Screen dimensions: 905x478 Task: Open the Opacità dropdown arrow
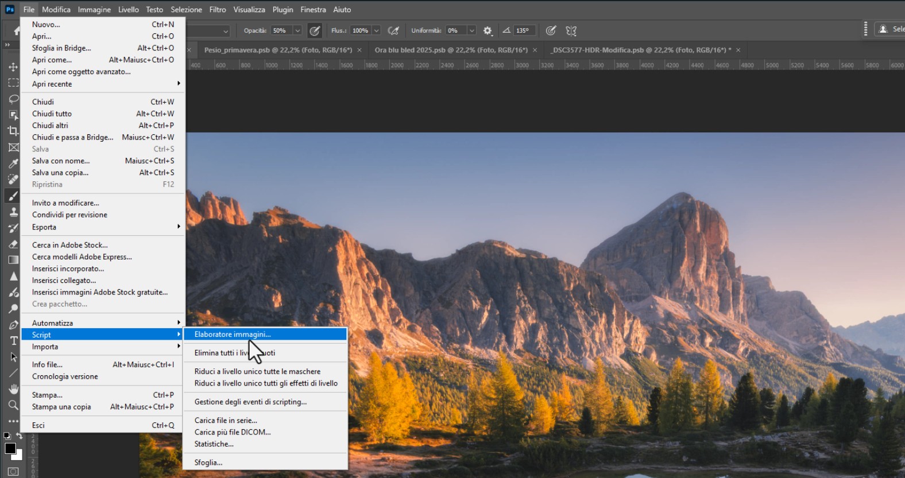pyautogui.click(x=297, y=30)
